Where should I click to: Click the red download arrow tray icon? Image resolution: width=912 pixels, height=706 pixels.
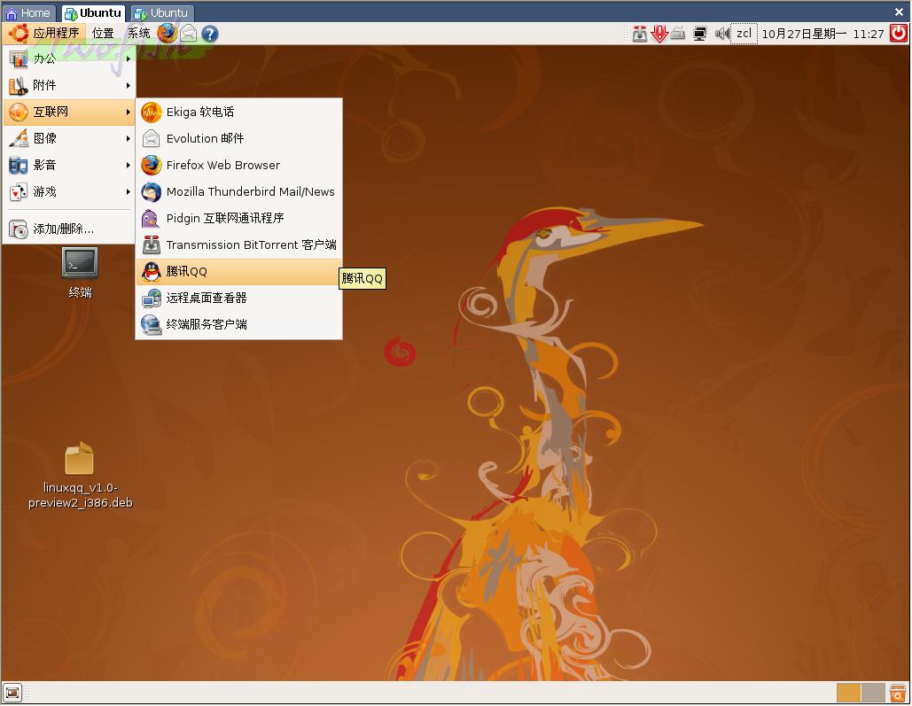tap(659, 34)
